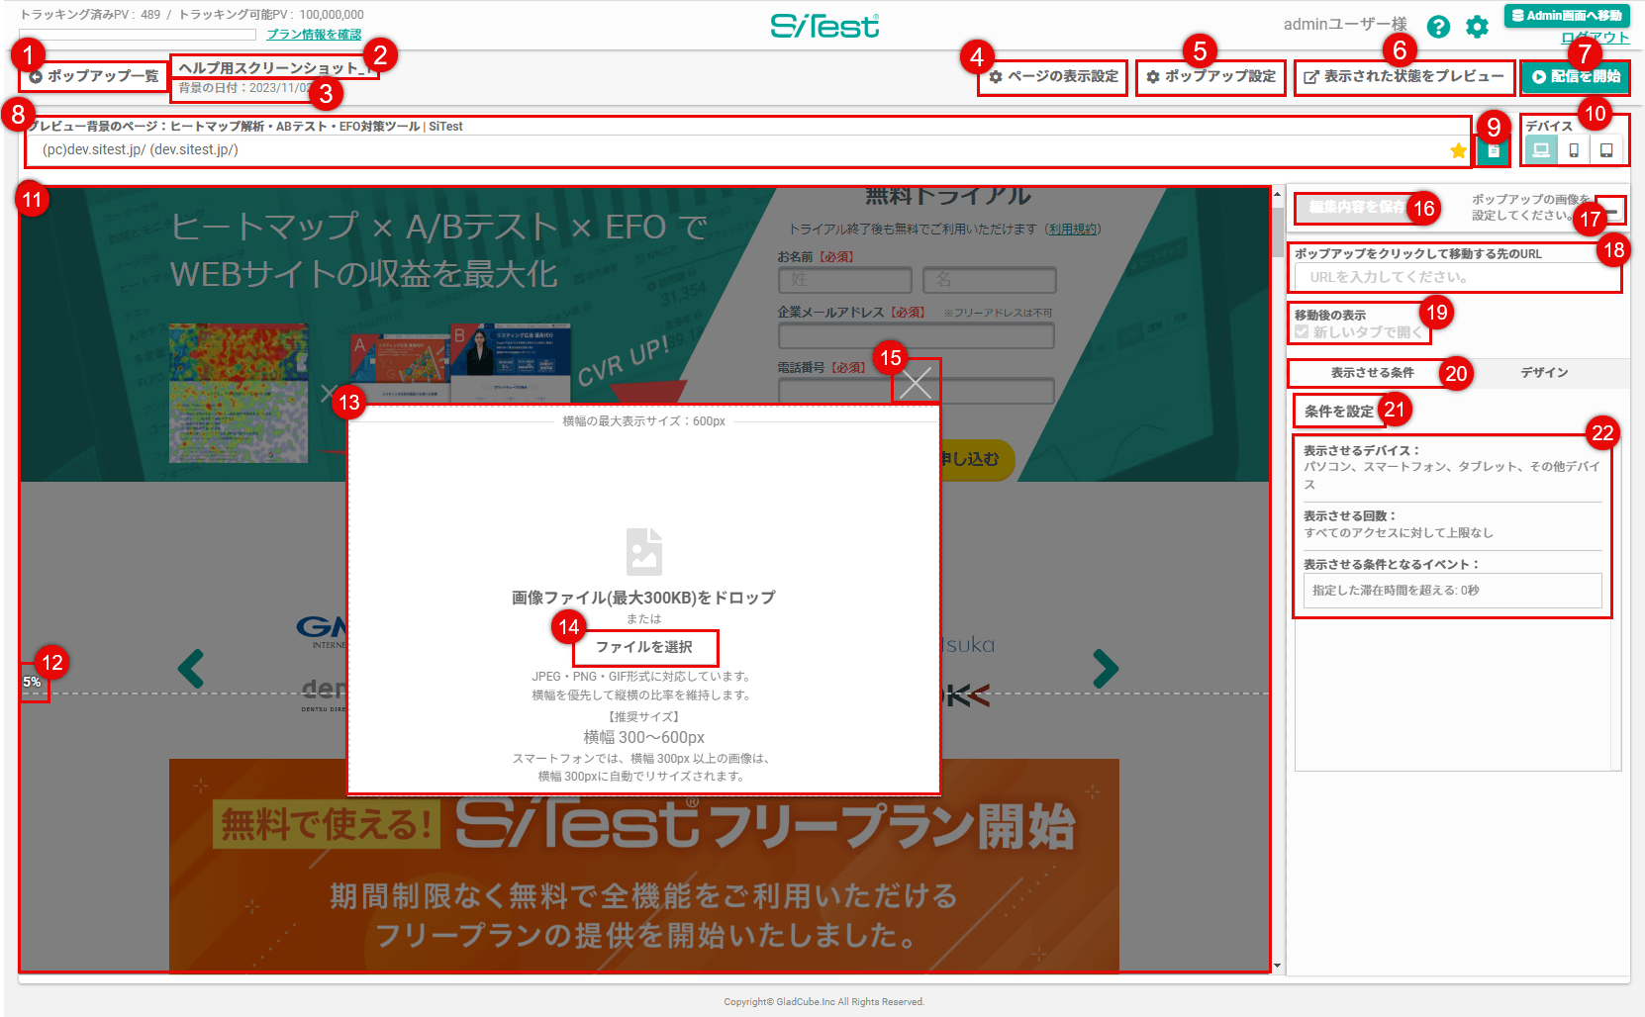This screenshot has height=1017, width=1645.
Task: Open the settings gear icon in header
Action: 1477,27
